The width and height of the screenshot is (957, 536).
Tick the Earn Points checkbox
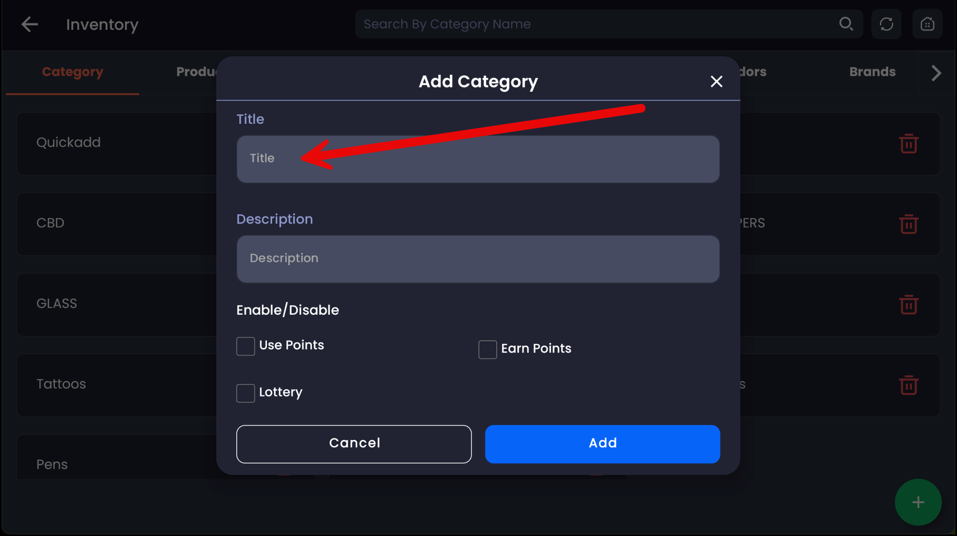487,349
